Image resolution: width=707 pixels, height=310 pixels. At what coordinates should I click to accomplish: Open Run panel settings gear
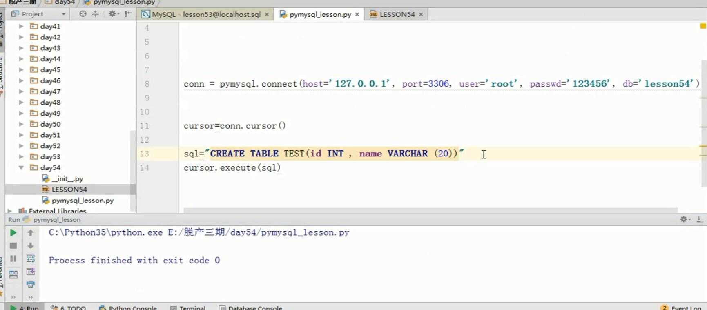685,219
